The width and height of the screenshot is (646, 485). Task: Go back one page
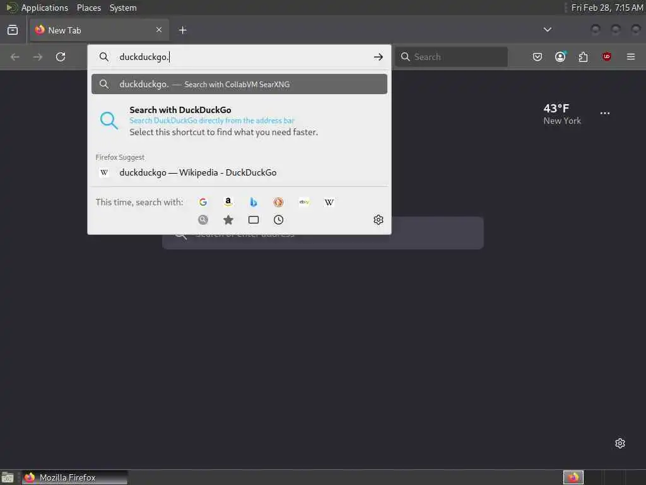click(15, 57)
